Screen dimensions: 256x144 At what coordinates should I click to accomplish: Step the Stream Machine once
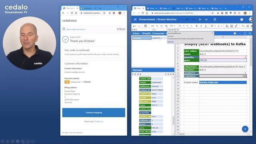pyautogui.click(x=206, y=20)
